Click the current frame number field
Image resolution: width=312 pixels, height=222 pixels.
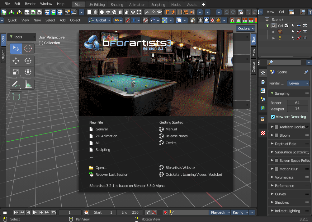coord(70,212)
